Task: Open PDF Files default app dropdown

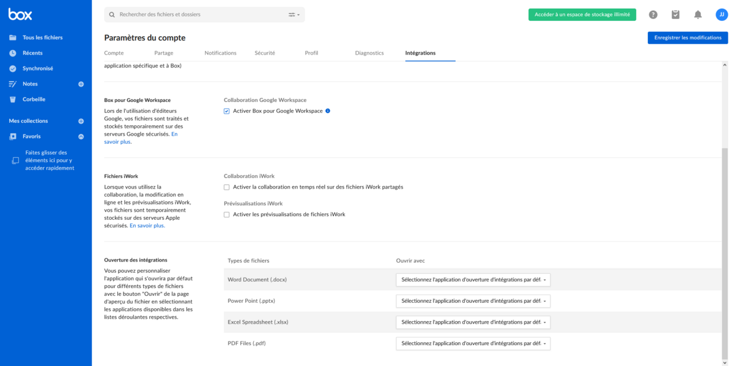Action: (x=473, y=343)
